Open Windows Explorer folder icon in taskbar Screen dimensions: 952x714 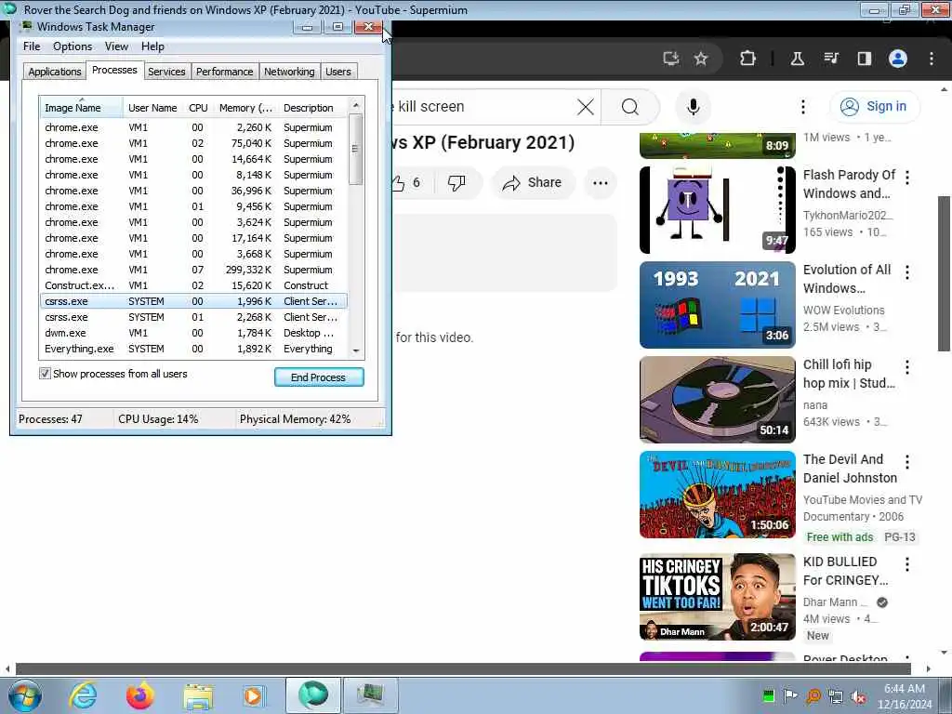[198, 697]
